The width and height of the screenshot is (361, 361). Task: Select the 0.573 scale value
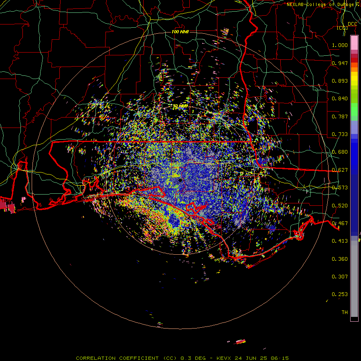point(340,187)
